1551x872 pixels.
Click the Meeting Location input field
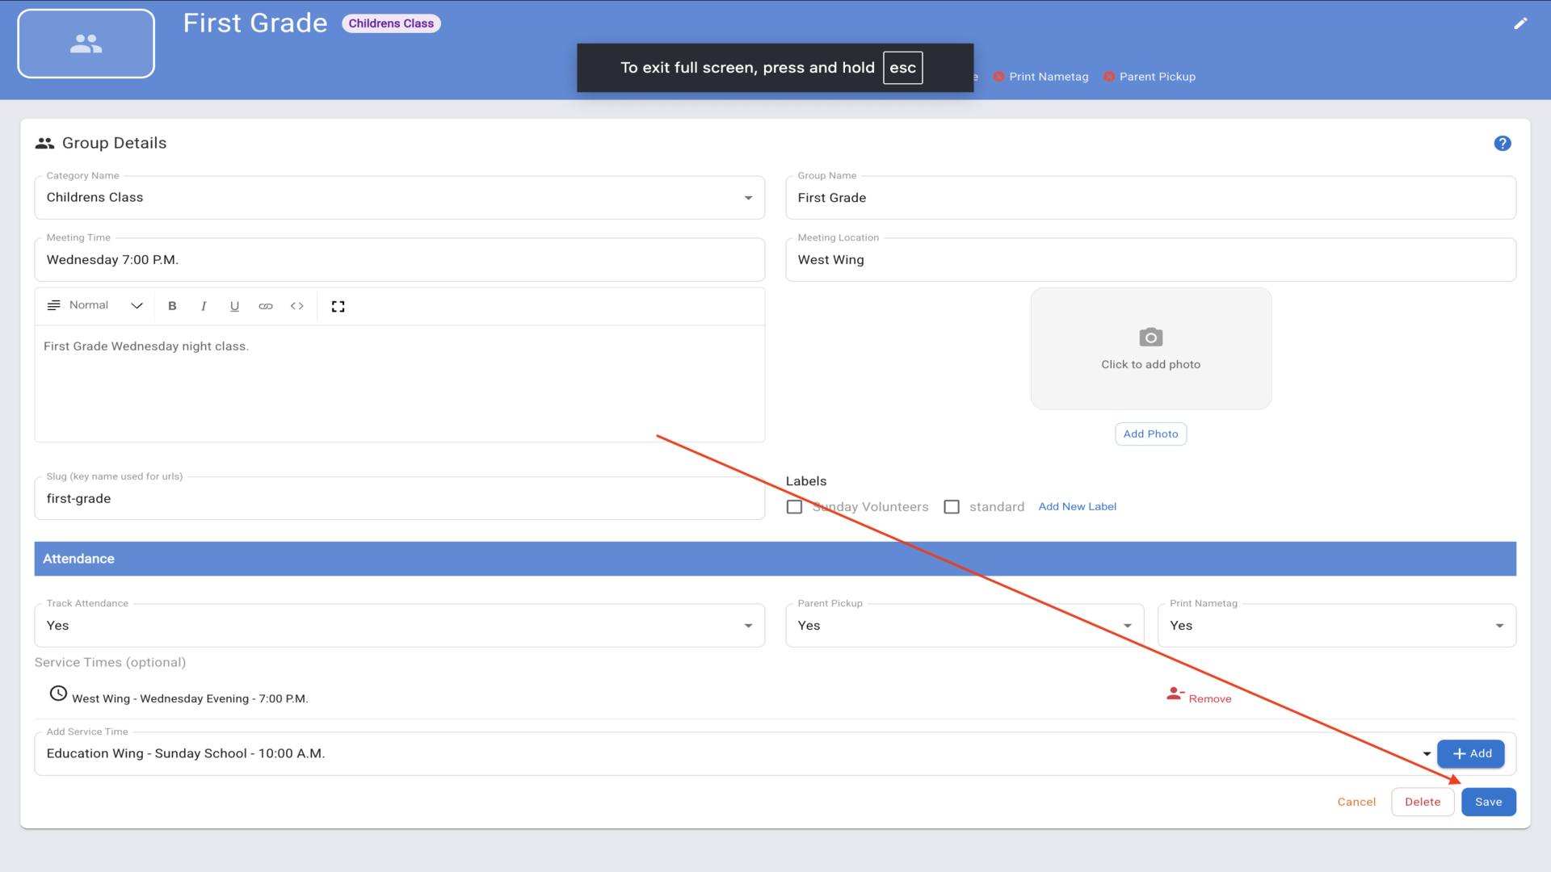pyautogui.click(x=1150, y=260)
